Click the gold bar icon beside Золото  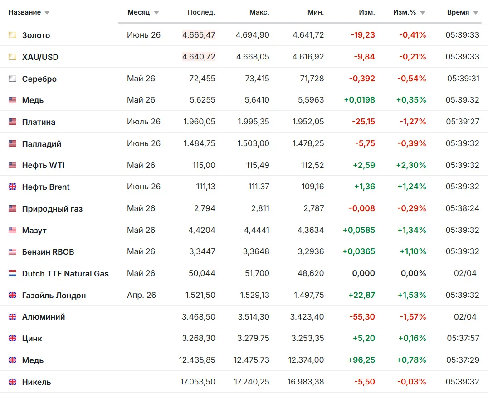(x=12, y=35)
